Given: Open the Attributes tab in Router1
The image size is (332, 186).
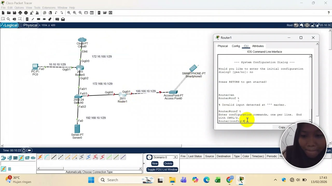Looking at the screenshot, I should pyautogui.click(x=258, y=46).
